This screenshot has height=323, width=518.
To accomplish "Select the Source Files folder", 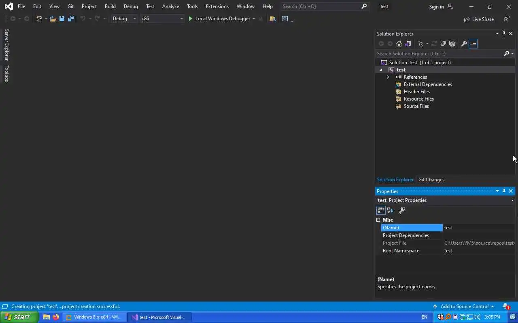I will (x=416, y=106).
